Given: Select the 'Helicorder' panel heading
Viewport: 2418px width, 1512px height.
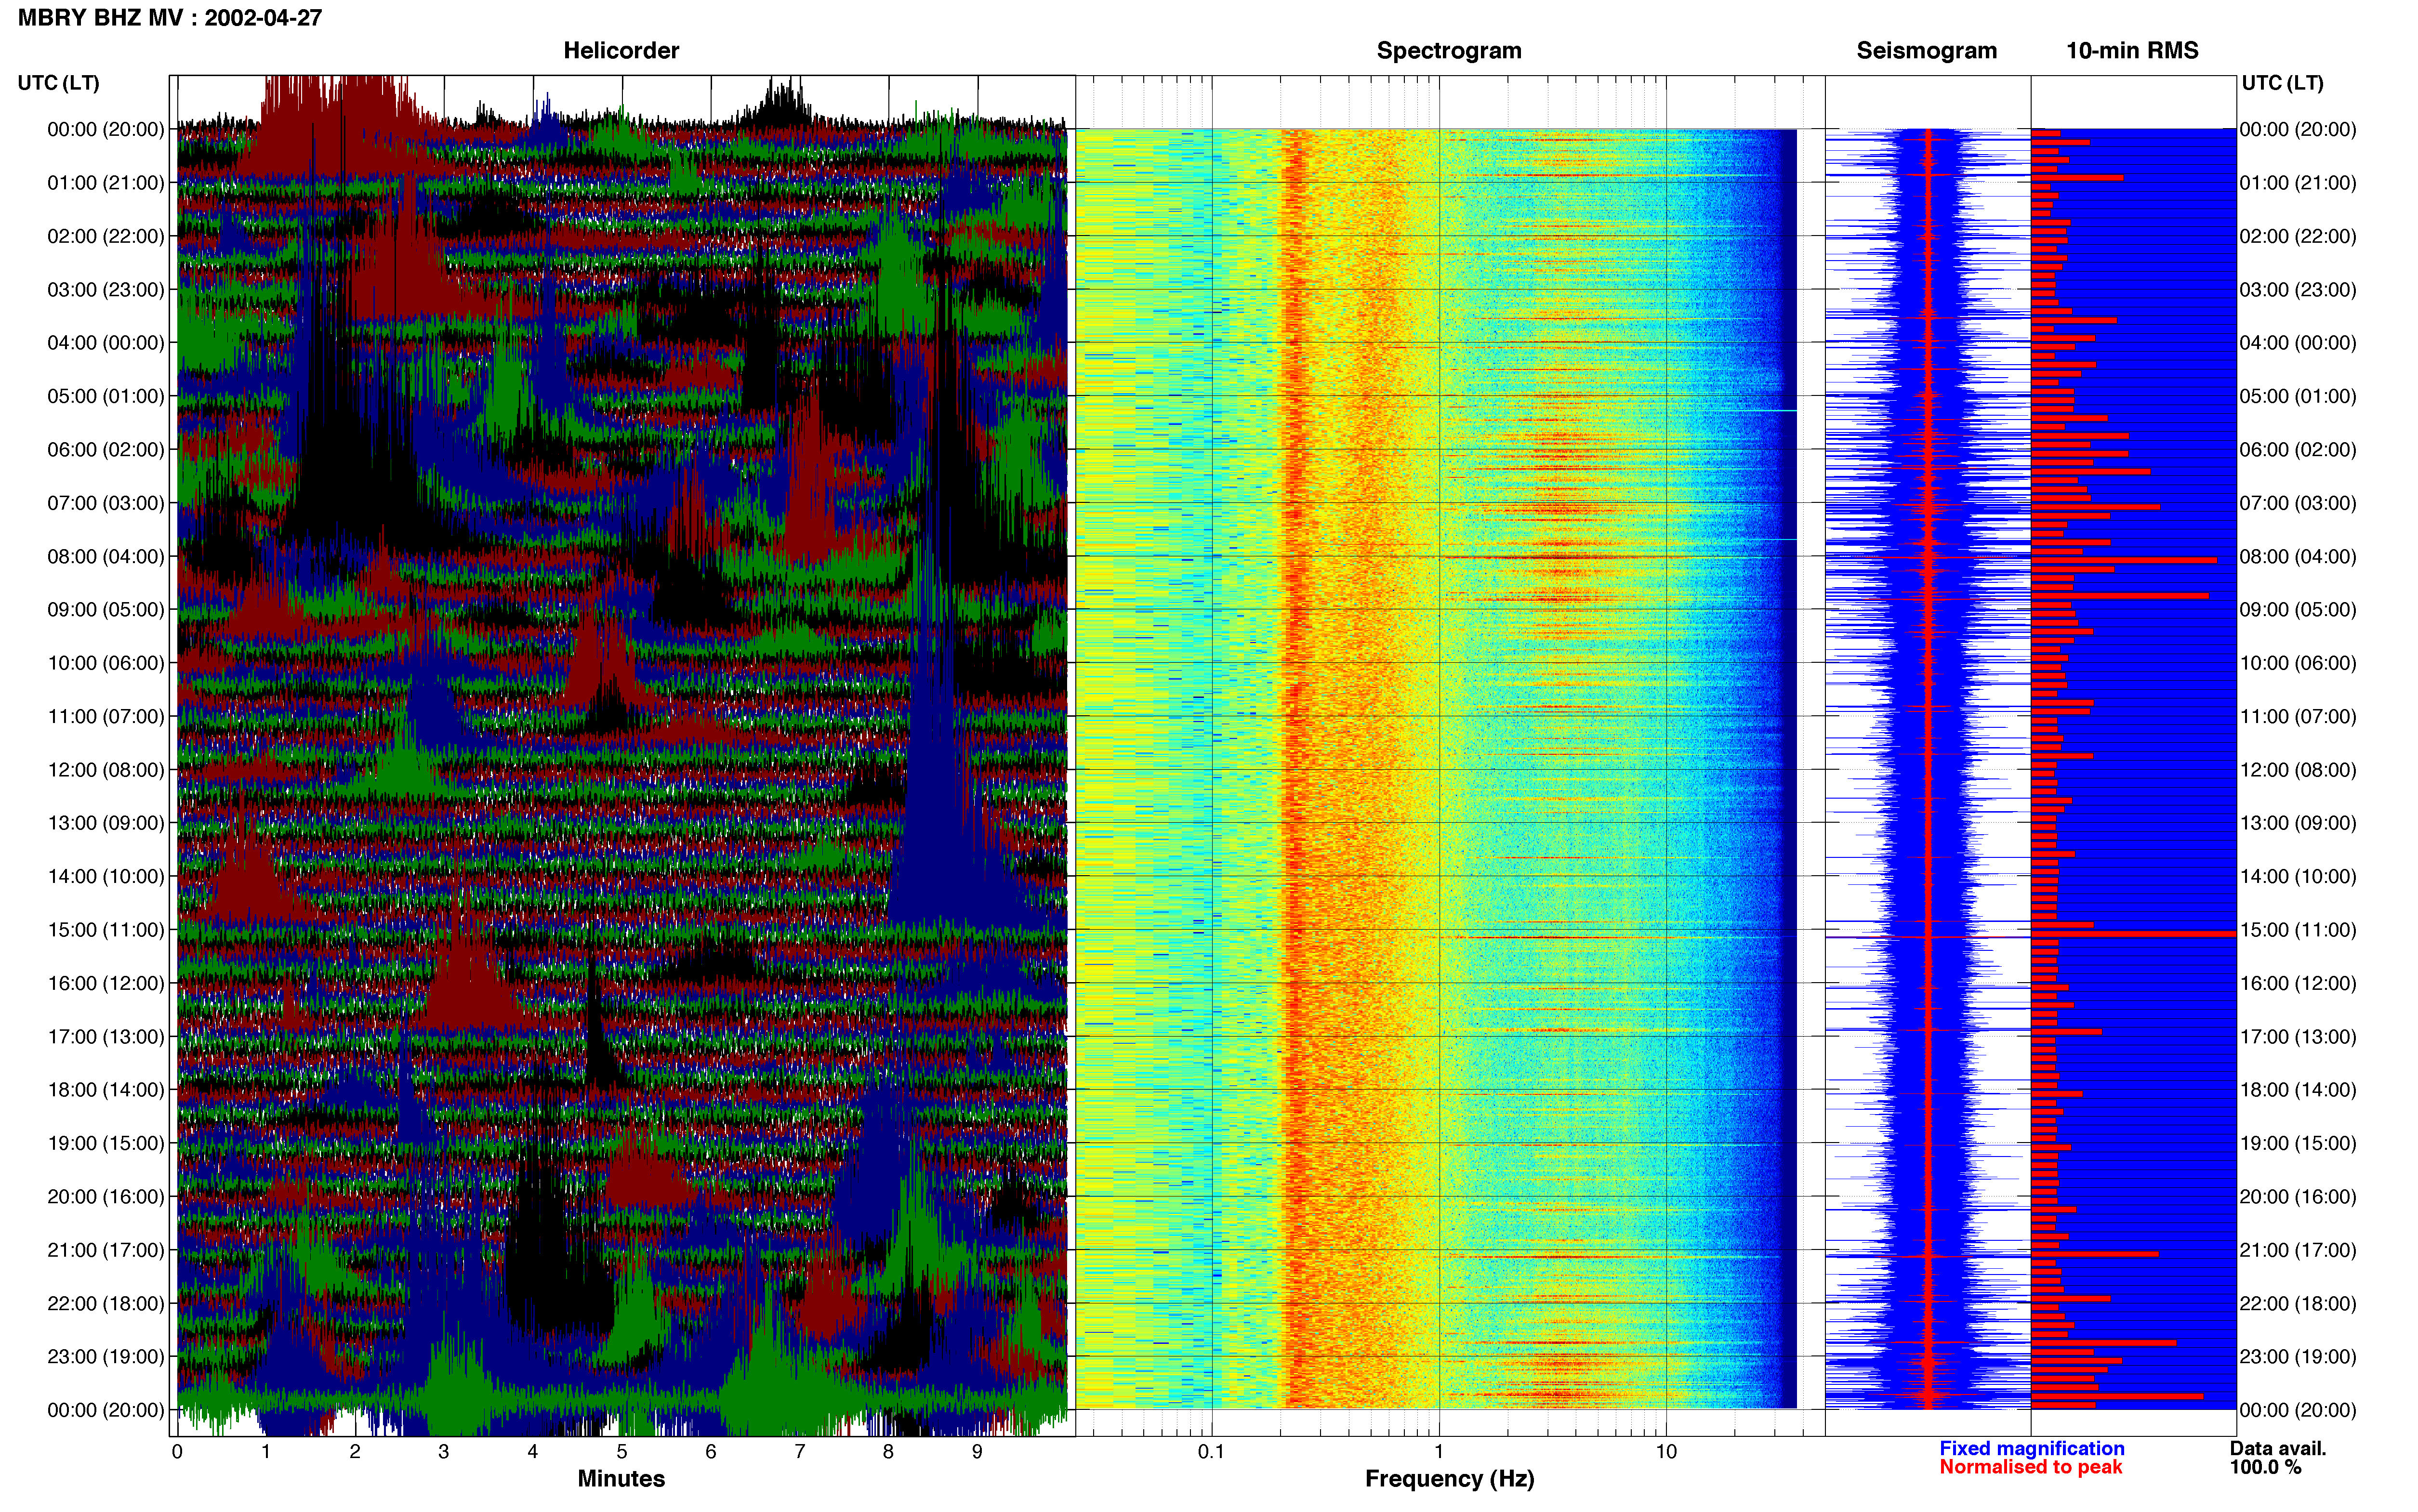Looking at the screenshot, I should (621, 51).
